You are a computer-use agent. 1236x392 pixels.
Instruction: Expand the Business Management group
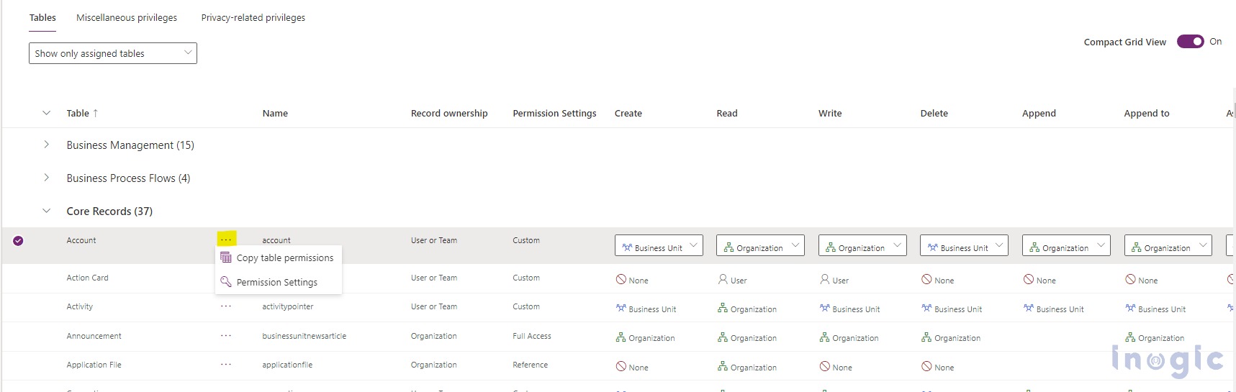pyautogui.click(x=46, y=145)
